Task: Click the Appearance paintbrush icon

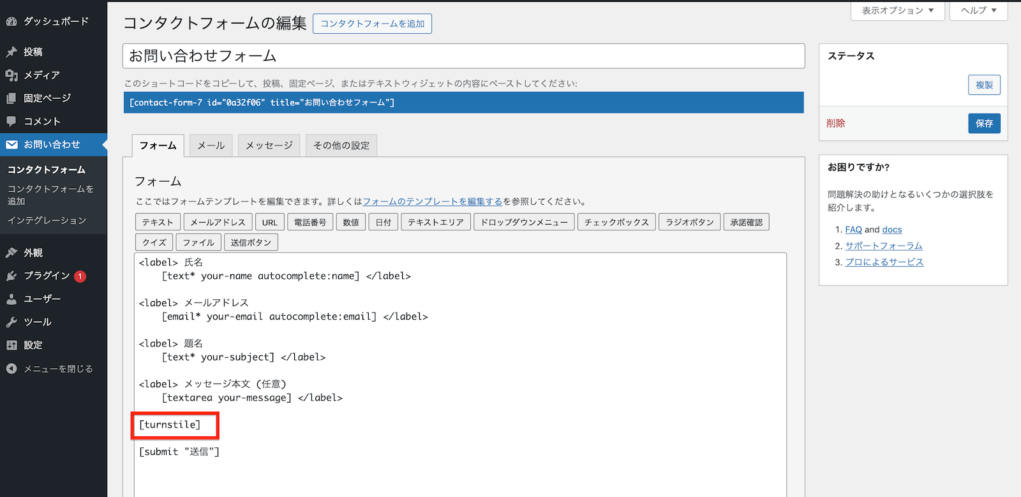Action: [11, 253]
